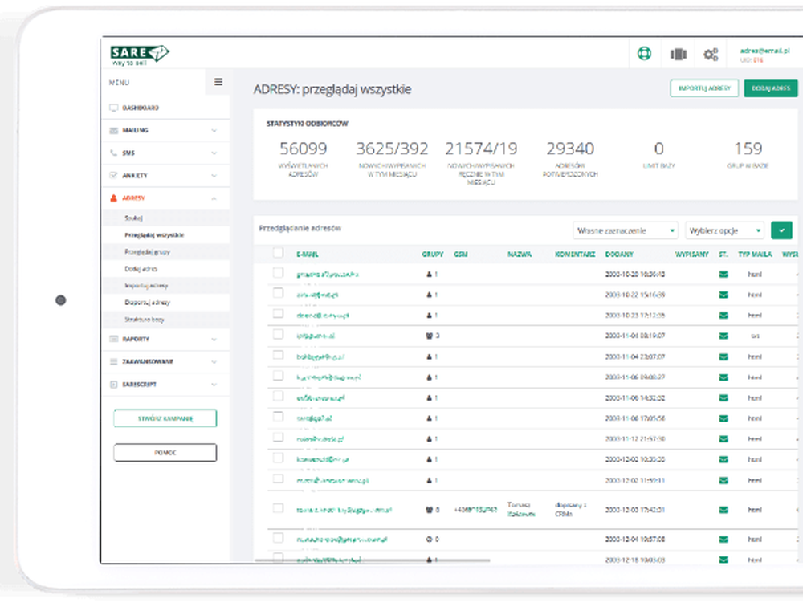Click status envelope icon in row added 11-12
803x611 pixels.
(724, 439)
